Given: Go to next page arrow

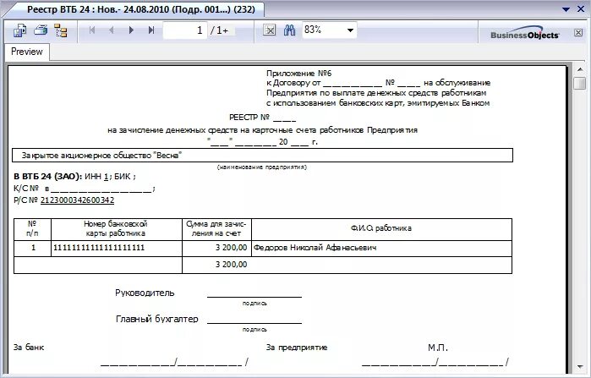Looking at the screenshot, I should tap(131, 30).
